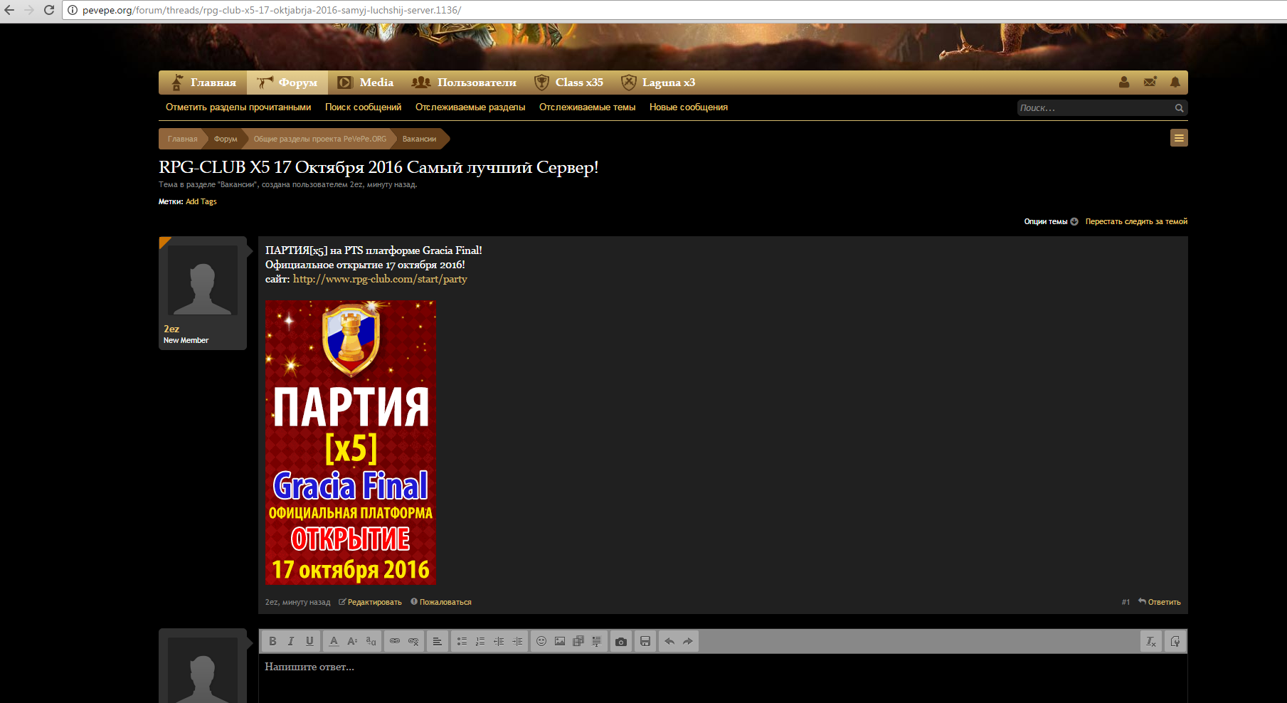Click into the Напишите ответ text area
1287x703 pixels.
pyautogui.click(x=723, y=678)
